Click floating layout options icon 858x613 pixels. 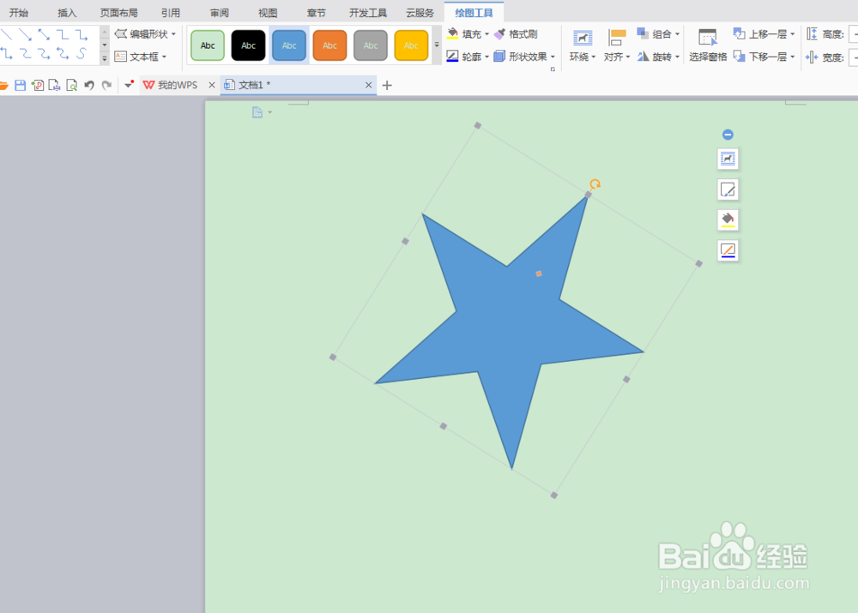click(x=728, y=159)
